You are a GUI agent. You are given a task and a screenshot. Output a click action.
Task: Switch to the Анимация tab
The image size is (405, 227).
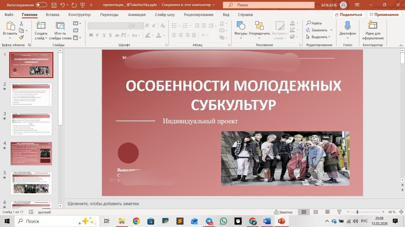137,15
